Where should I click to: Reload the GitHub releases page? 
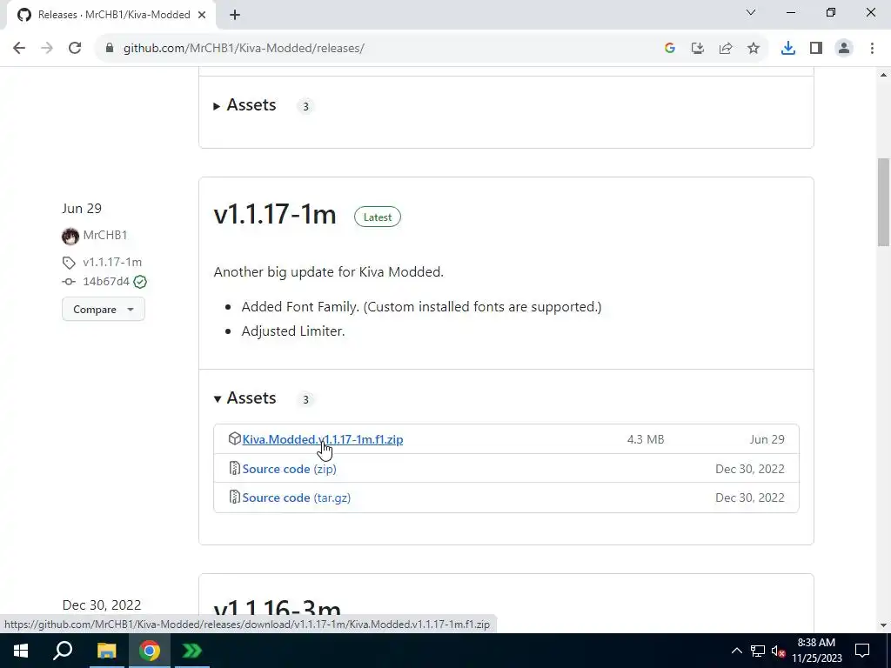click(75, 49)
